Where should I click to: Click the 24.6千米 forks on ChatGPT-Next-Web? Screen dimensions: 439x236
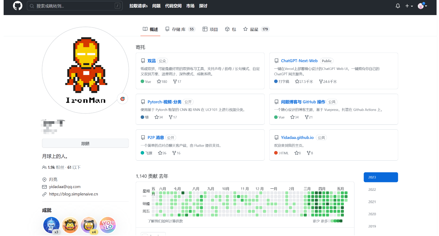point(328,82)
